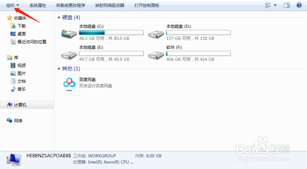Open 映射网络驱动器 from toolbar
The width and height of the screenshot is (307, 169).
tap(110, 5)
